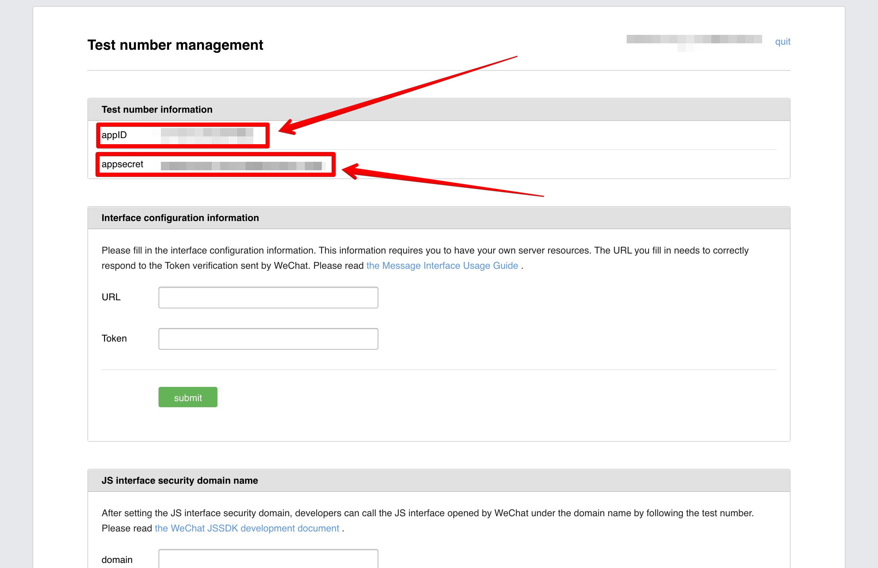The image size is (878, 568).
Task: Click the interface configuration description paragraph
Action: 424,250
